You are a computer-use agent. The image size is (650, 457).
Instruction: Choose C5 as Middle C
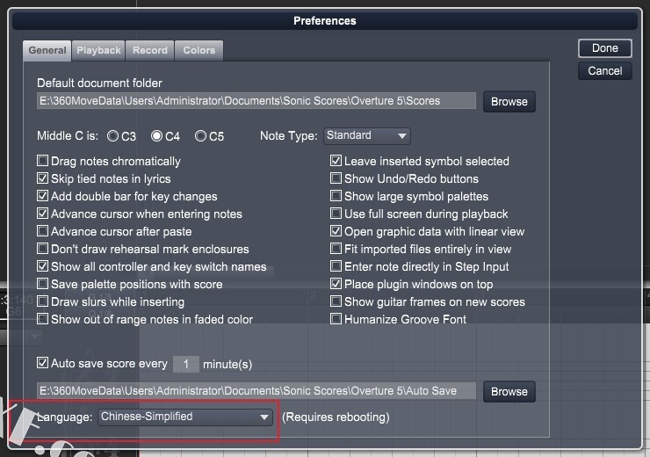tap(200, 136)
